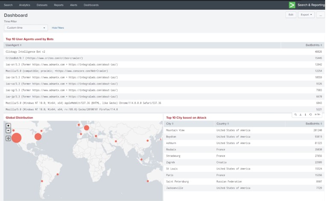Open the Custom time filter dropdown
This screenshot has height=201, width=326.
pyautogui.click(x=26, y=28)
